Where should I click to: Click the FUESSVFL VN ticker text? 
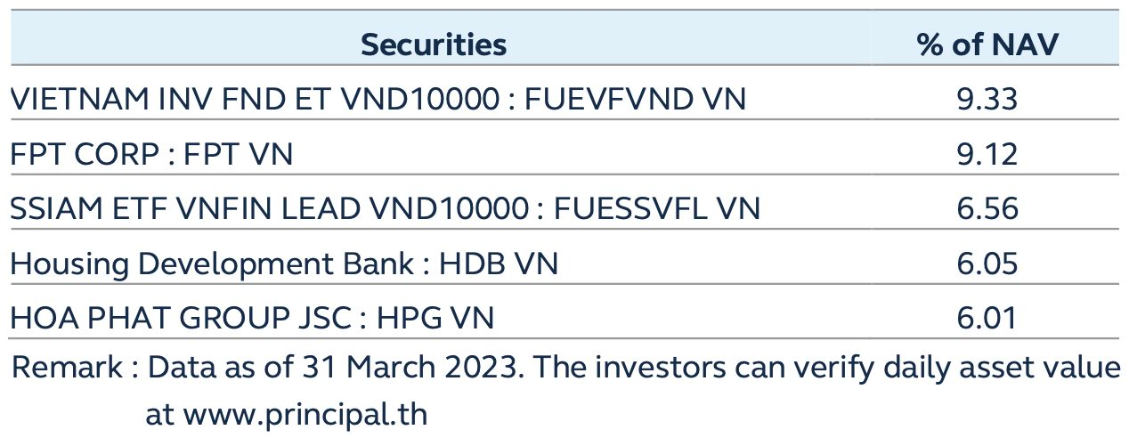(x=657, y=210)
